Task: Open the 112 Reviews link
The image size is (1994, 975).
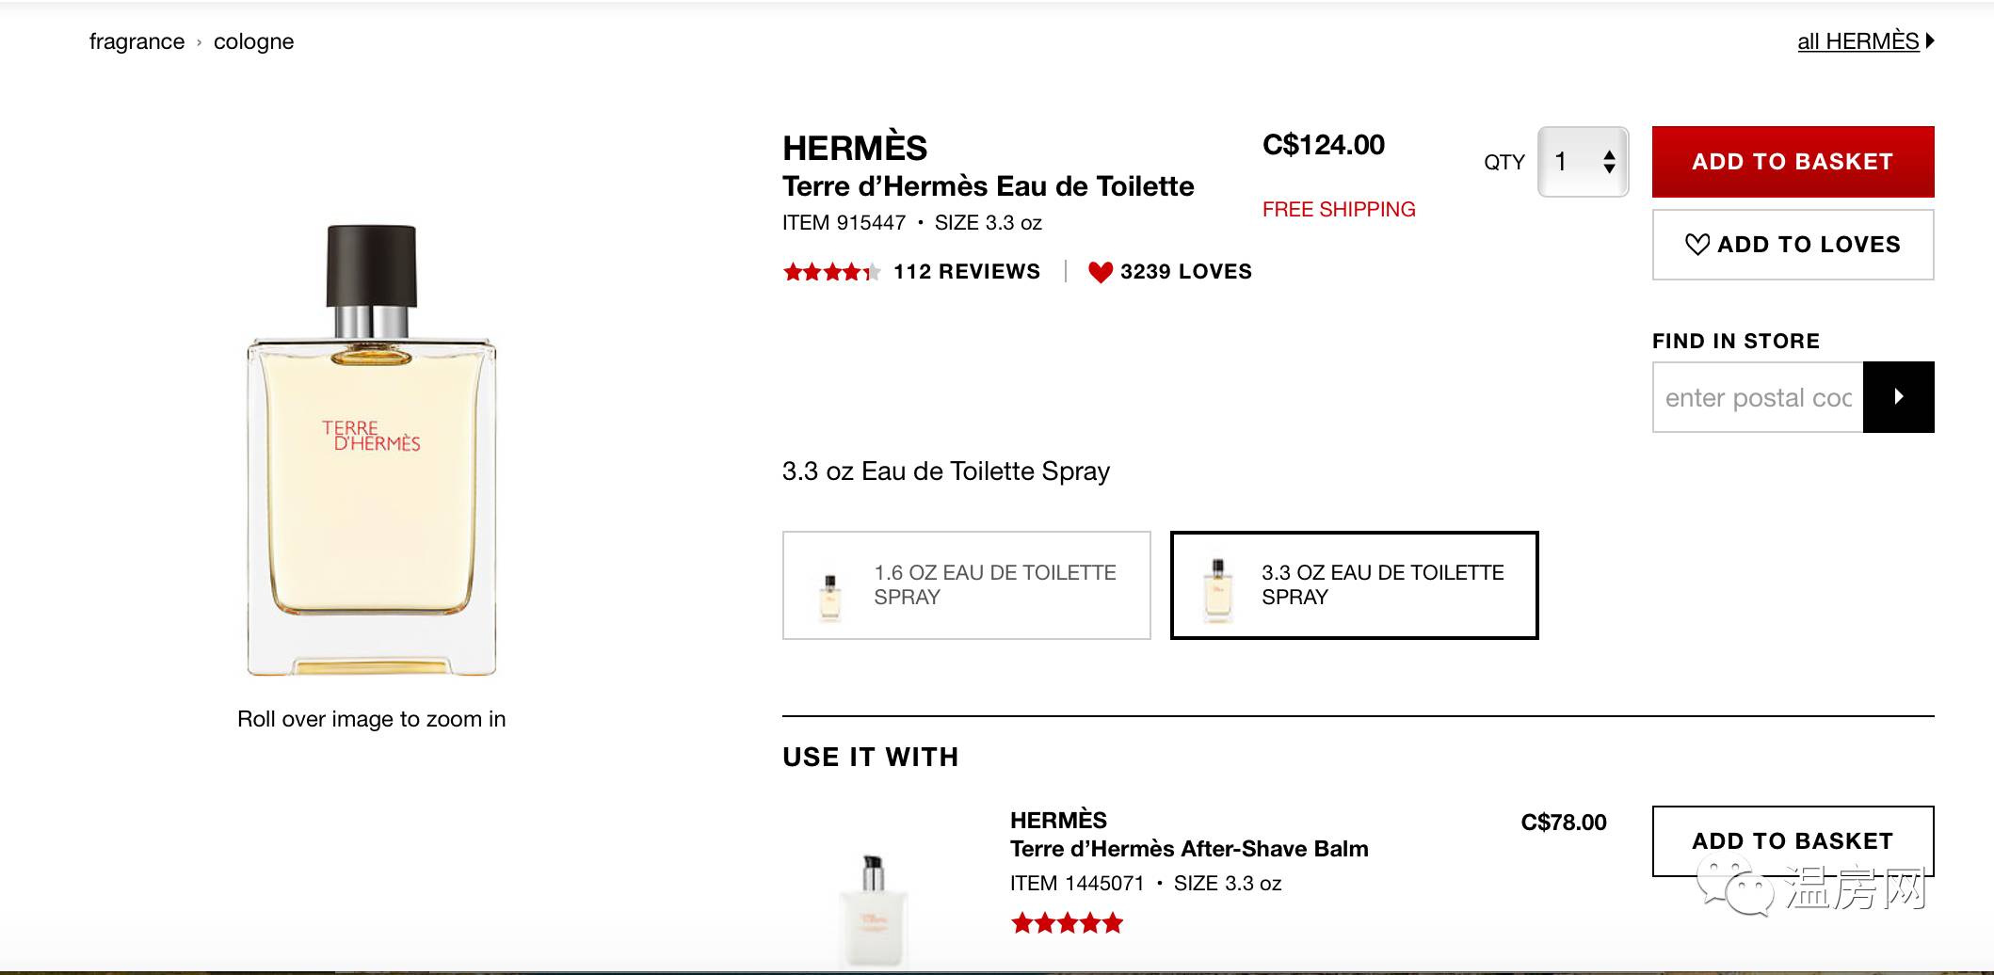Action: coord(966,272)
